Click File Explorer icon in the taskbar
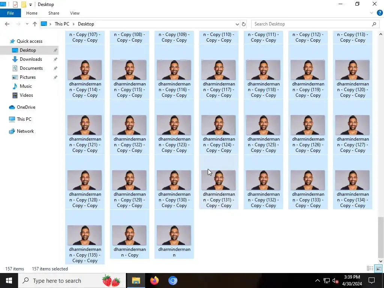Image resolution: width=384 pixels, height=288 pixels. pyautogui.click(x=136, y=280)
